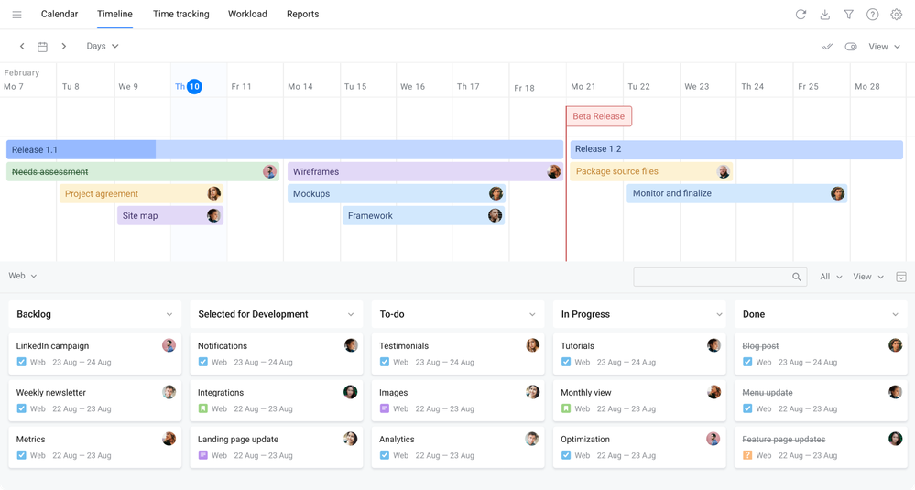Viewport: 915px width, 490px height.
Task: Open the Project agreement task bar
Action: tap(142, 193)
